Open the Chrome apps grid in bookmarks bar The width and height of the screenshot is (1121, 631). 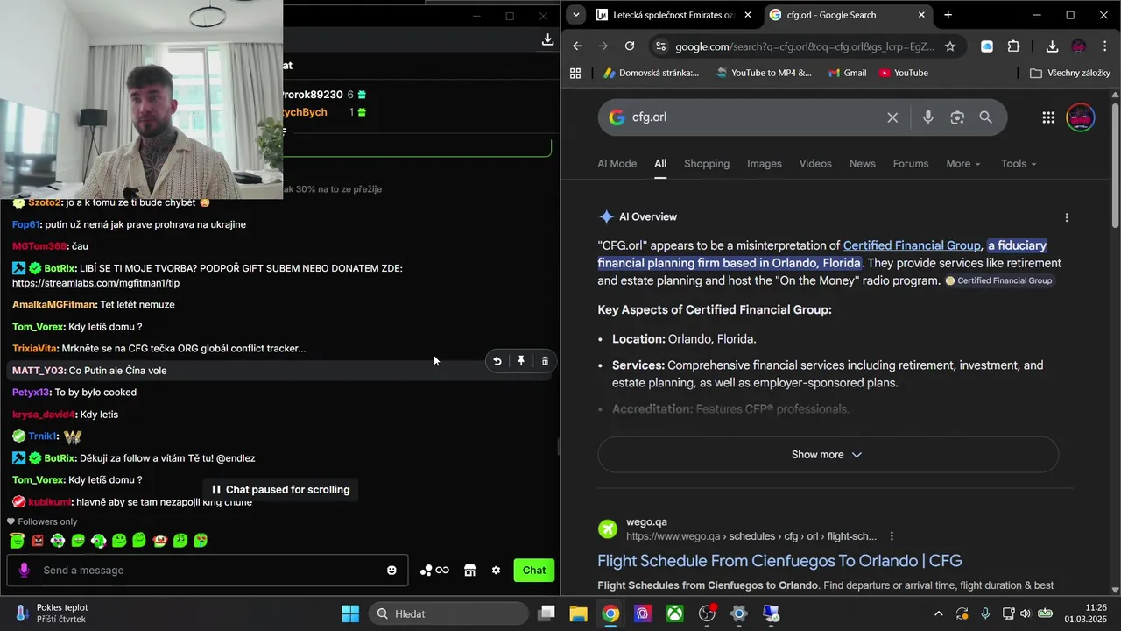pyautogui.click(x=575, y=73)
